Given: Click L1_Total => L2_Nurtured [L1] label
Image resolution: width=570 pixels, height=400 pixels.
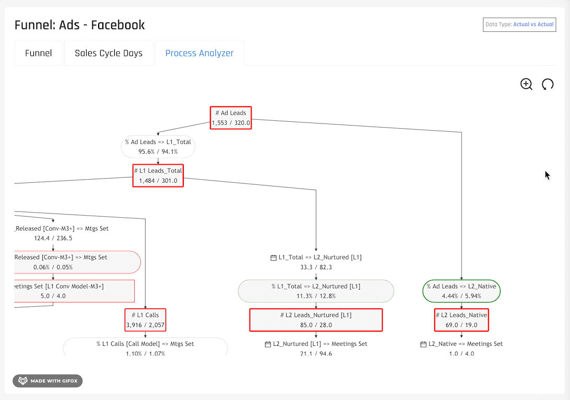Looking at the screenshot, I should 320,257.
